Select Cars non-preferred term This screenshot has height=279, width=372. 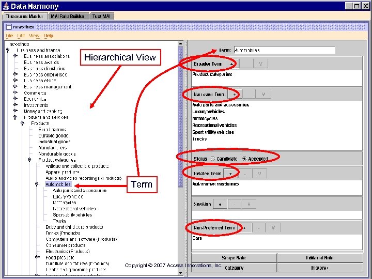197,238
